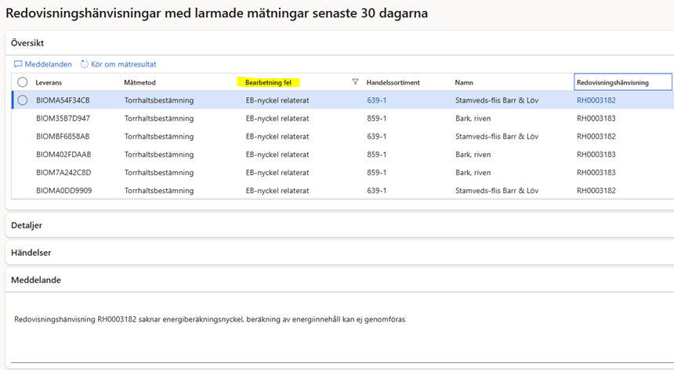Click EB-nyckel relaterat in BIOM35B7D947 row

tap(277, 118)
